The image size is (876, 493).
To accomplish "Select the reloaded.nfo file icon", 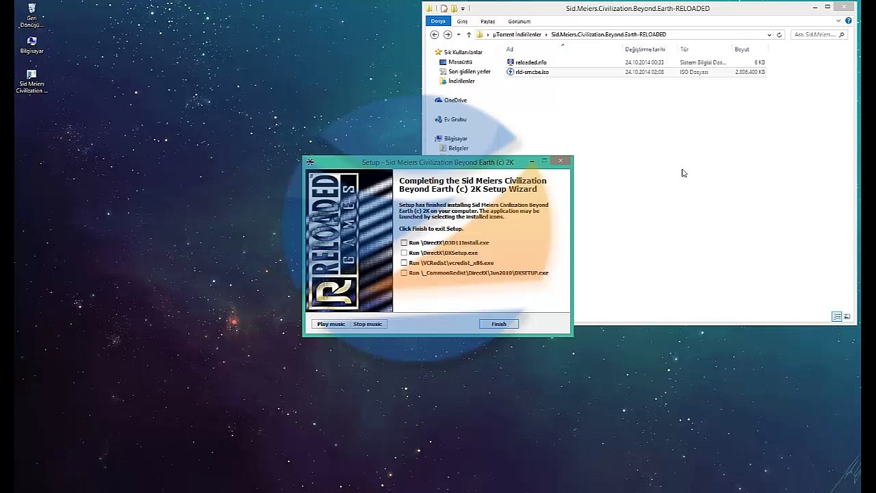I will [x=510, y=62].
